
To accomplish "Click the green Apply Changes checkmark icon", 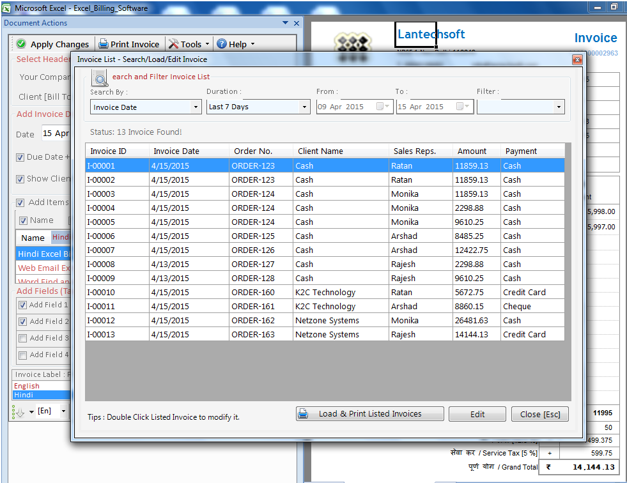I will [x=21, y=43].
